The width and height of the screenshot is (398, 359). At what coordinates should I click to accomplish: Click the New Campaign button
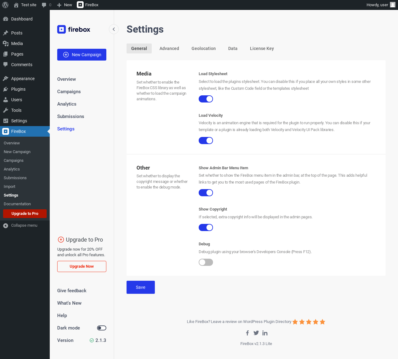coord(82,55)
